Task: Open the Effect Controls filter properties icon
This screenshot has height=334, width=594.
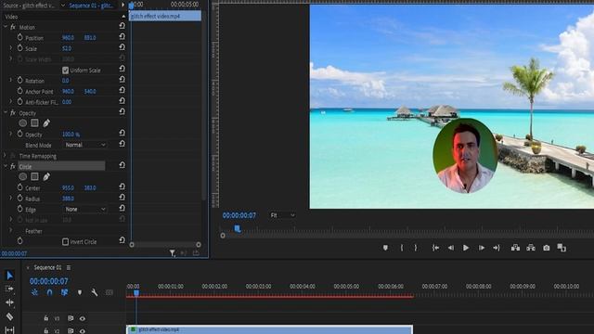Action: click(x=173, y=253)
